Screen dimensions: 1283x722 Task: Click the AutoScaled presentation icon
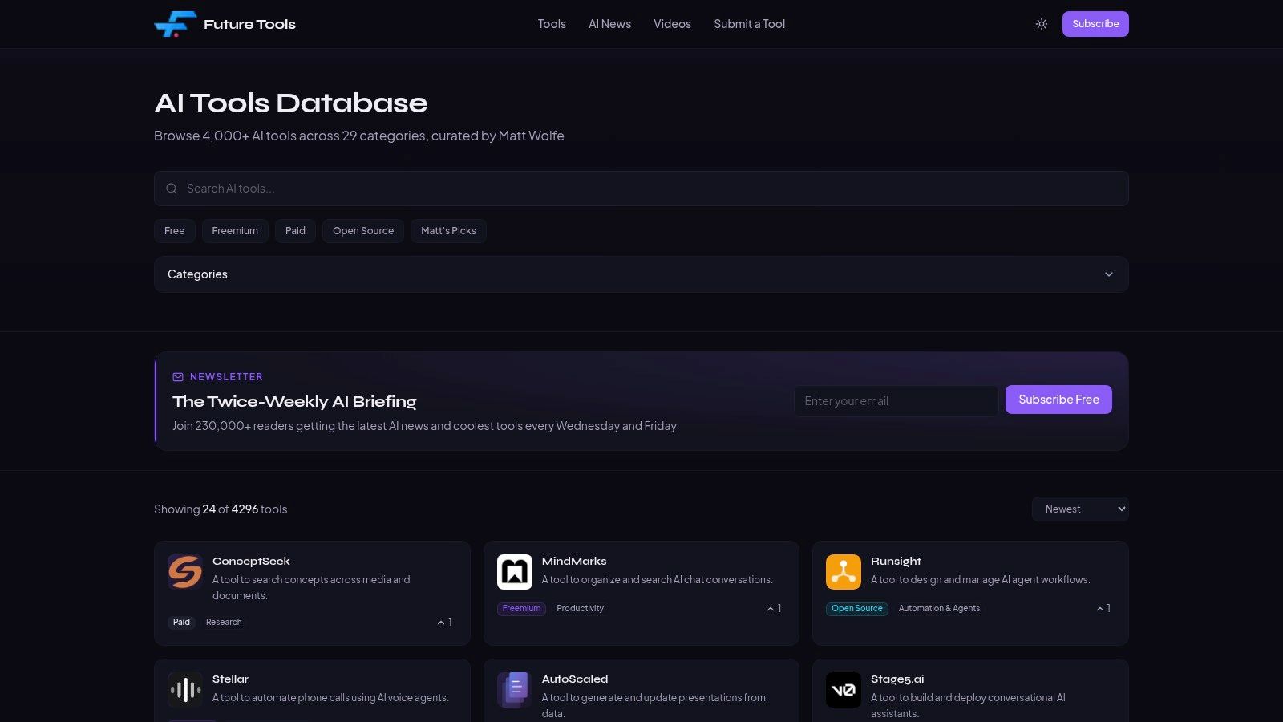point(514,689)
